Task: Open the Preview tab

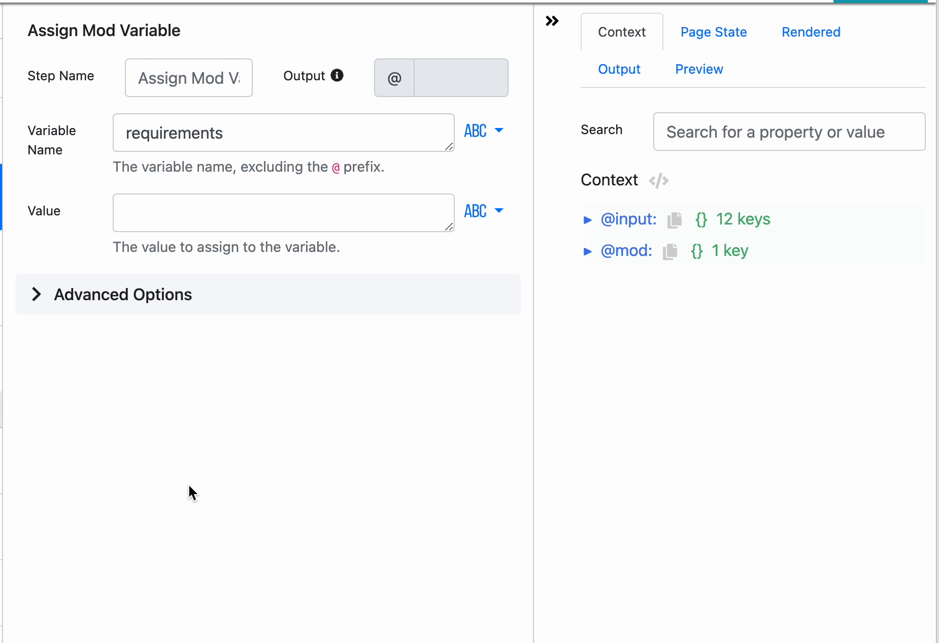Action: pos(699,69)
